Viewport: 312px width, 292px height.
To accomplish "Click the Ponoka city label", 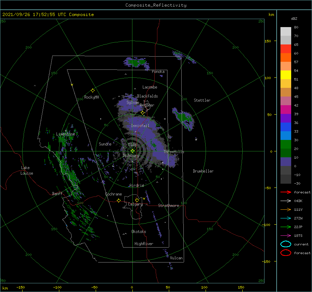I will tap(158, 72).
